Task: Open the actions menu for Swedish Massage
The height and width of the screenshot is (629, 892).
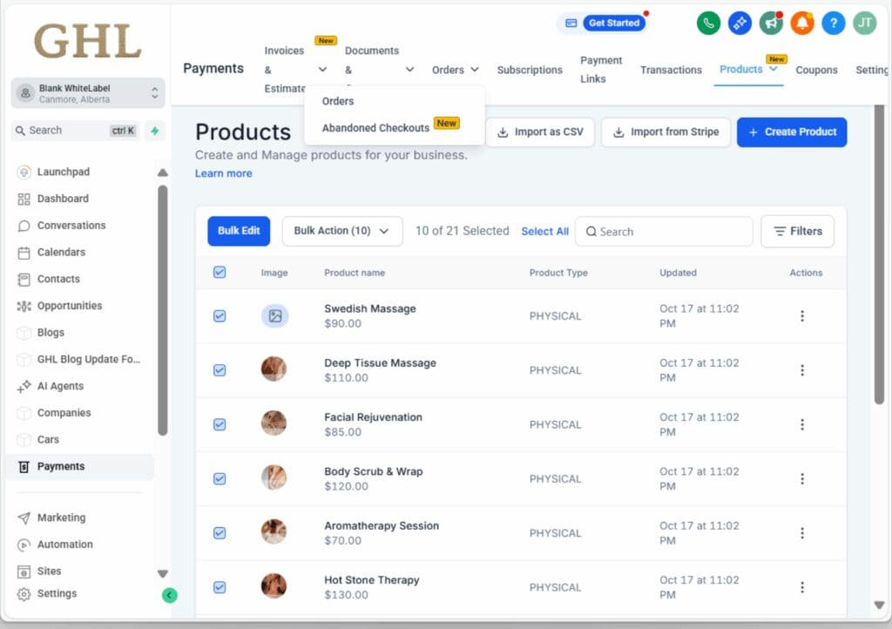Action: click(802, 316)
